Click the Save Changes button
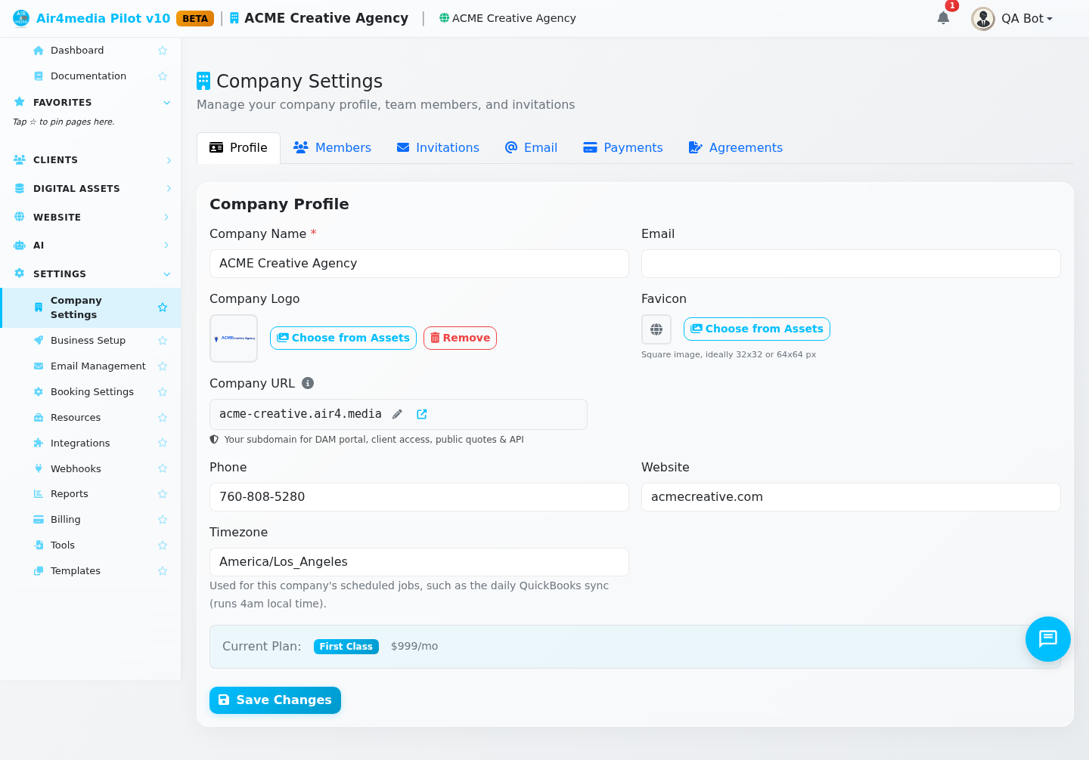The width and height of the screenshot is (1089, 760). pos(275,700)
